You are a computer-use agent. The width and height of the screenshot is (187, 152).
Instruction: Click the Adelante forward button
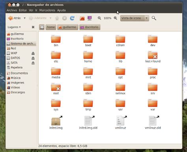click(x=37, y=18)
